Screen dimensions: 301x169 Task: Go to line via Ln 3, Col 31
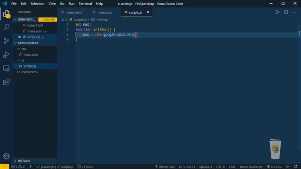[187, 167]
